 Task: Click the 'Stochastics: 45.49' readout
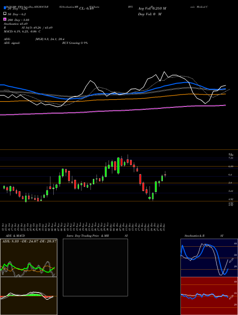coord(16,24)
